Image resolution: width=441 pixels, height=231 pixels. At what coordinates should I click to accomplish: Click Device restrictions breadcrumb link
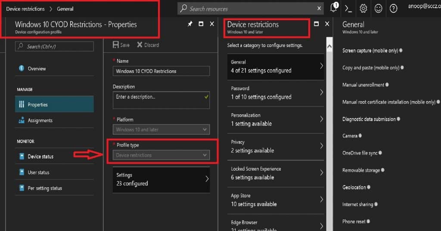click(25, 9)
